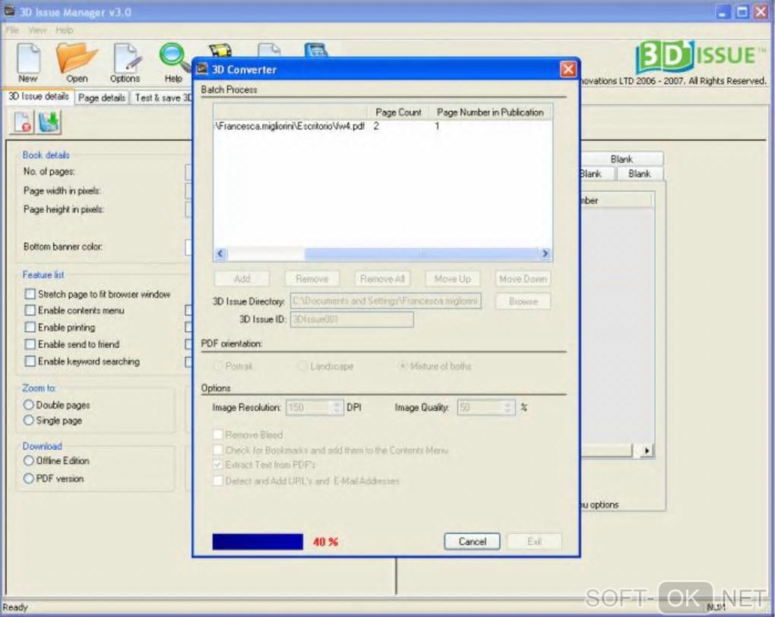This screenshot has width=775, height=617.
Task: Enable Stretch page to fit browser window
Action: click(x=30, y=294)
